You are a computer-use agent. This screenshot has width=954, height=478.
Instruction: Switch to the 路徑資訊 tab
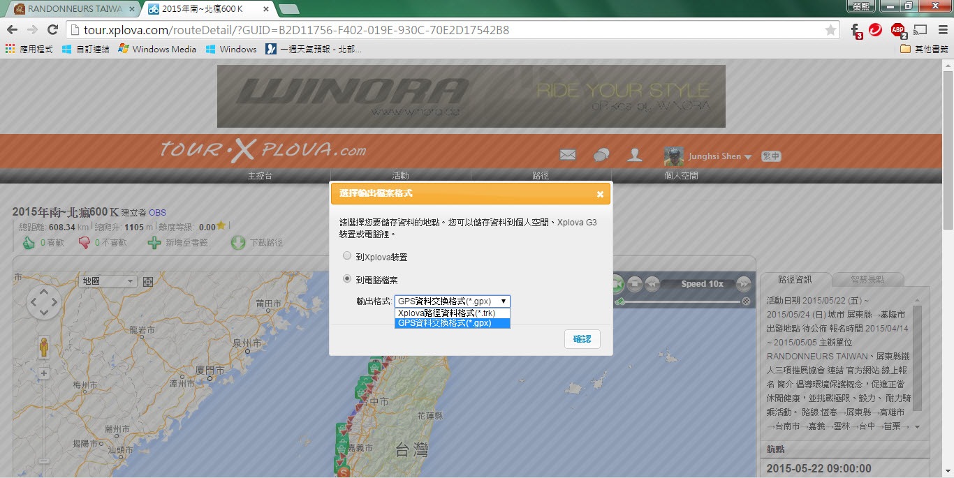pyautogui.click(x=794, y=280)
